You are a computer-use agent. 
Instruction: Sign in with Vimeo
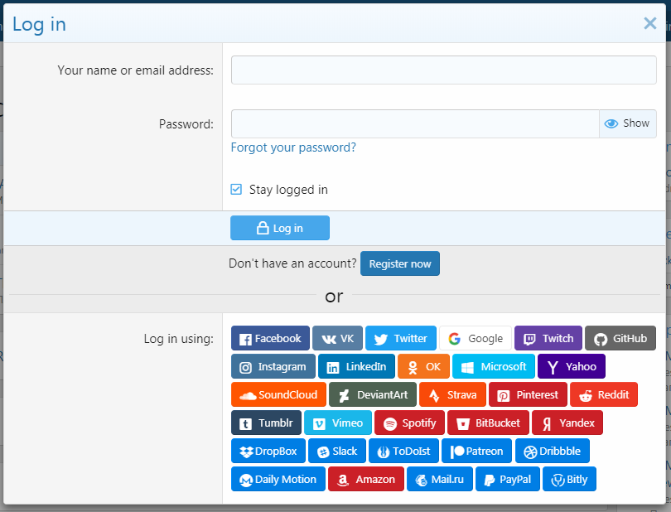tap(338, 423)
